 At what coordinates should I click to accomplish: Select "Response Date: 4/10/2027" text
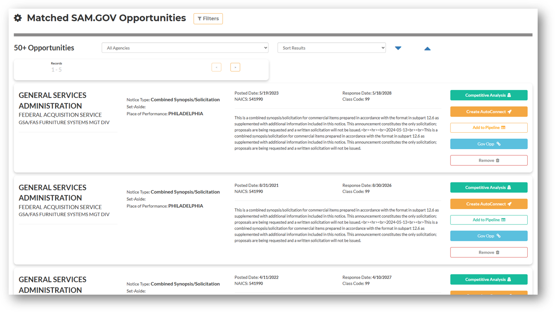click(x=367, y=278)
